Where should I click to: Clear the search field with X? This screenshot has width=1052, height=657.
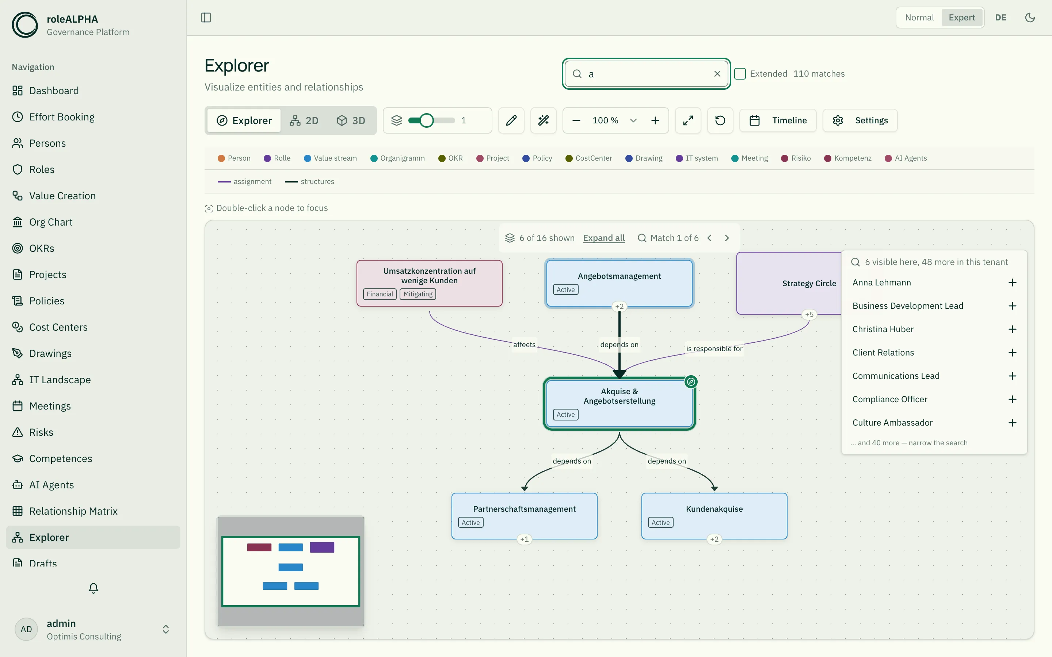(x=717, y=74)
